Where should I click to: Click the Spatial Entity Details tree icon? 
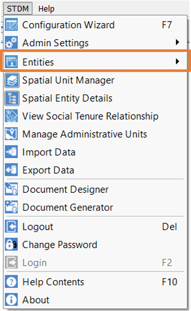pos(12,98)
